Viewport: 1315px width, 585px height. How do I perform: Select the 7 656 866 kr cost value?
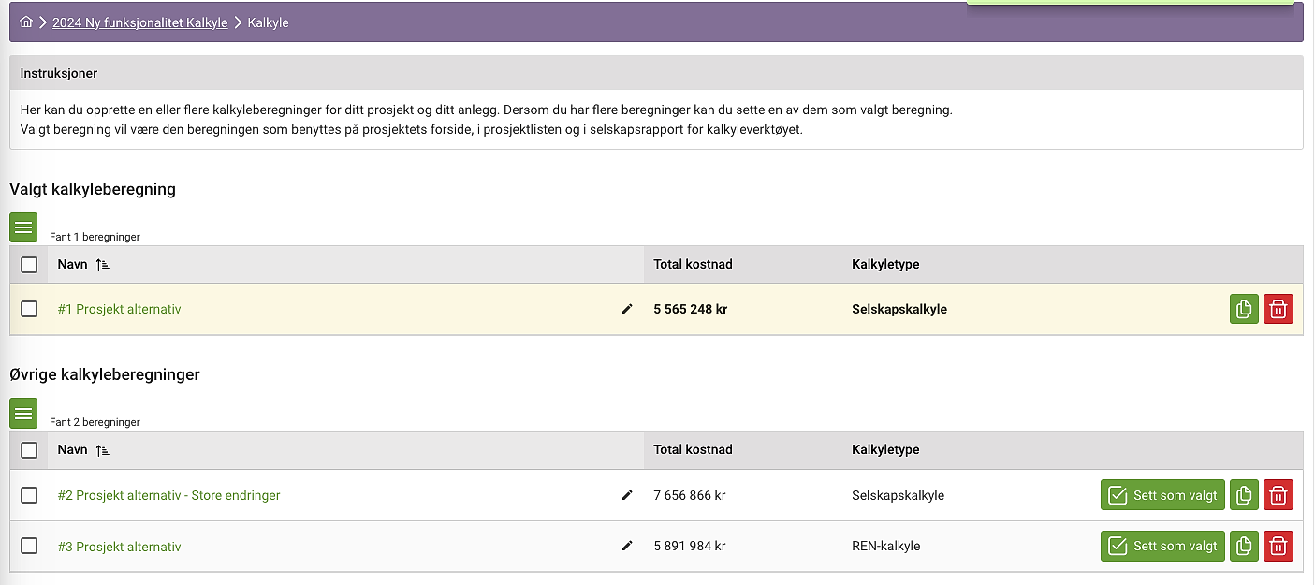690,495
